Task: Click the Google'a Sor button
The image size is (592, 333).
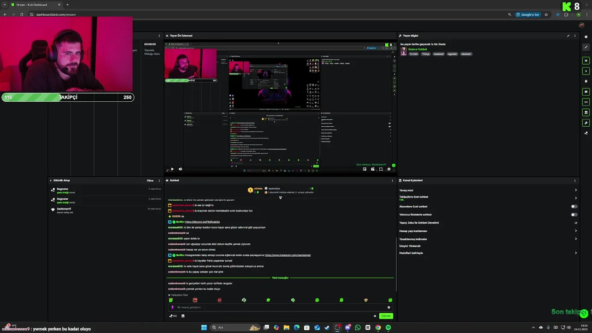Action: (527, 14)
